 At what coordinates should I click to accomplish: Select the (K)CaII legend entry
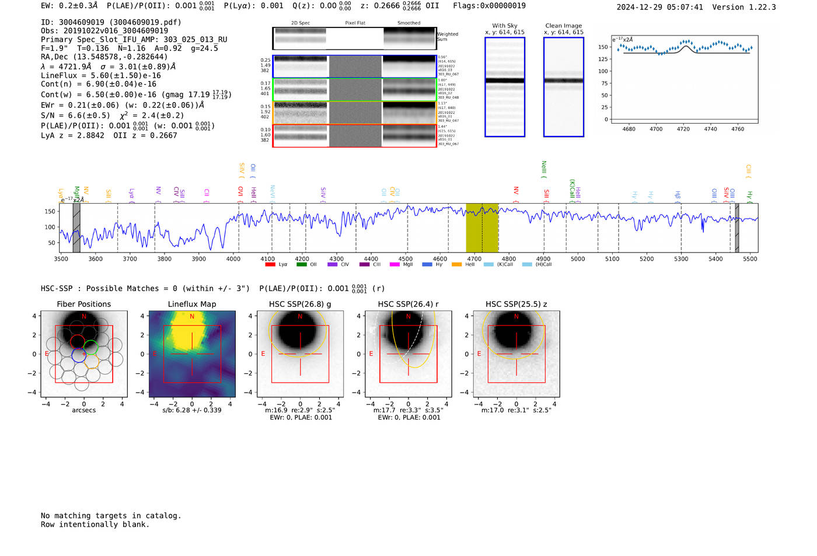498,264
